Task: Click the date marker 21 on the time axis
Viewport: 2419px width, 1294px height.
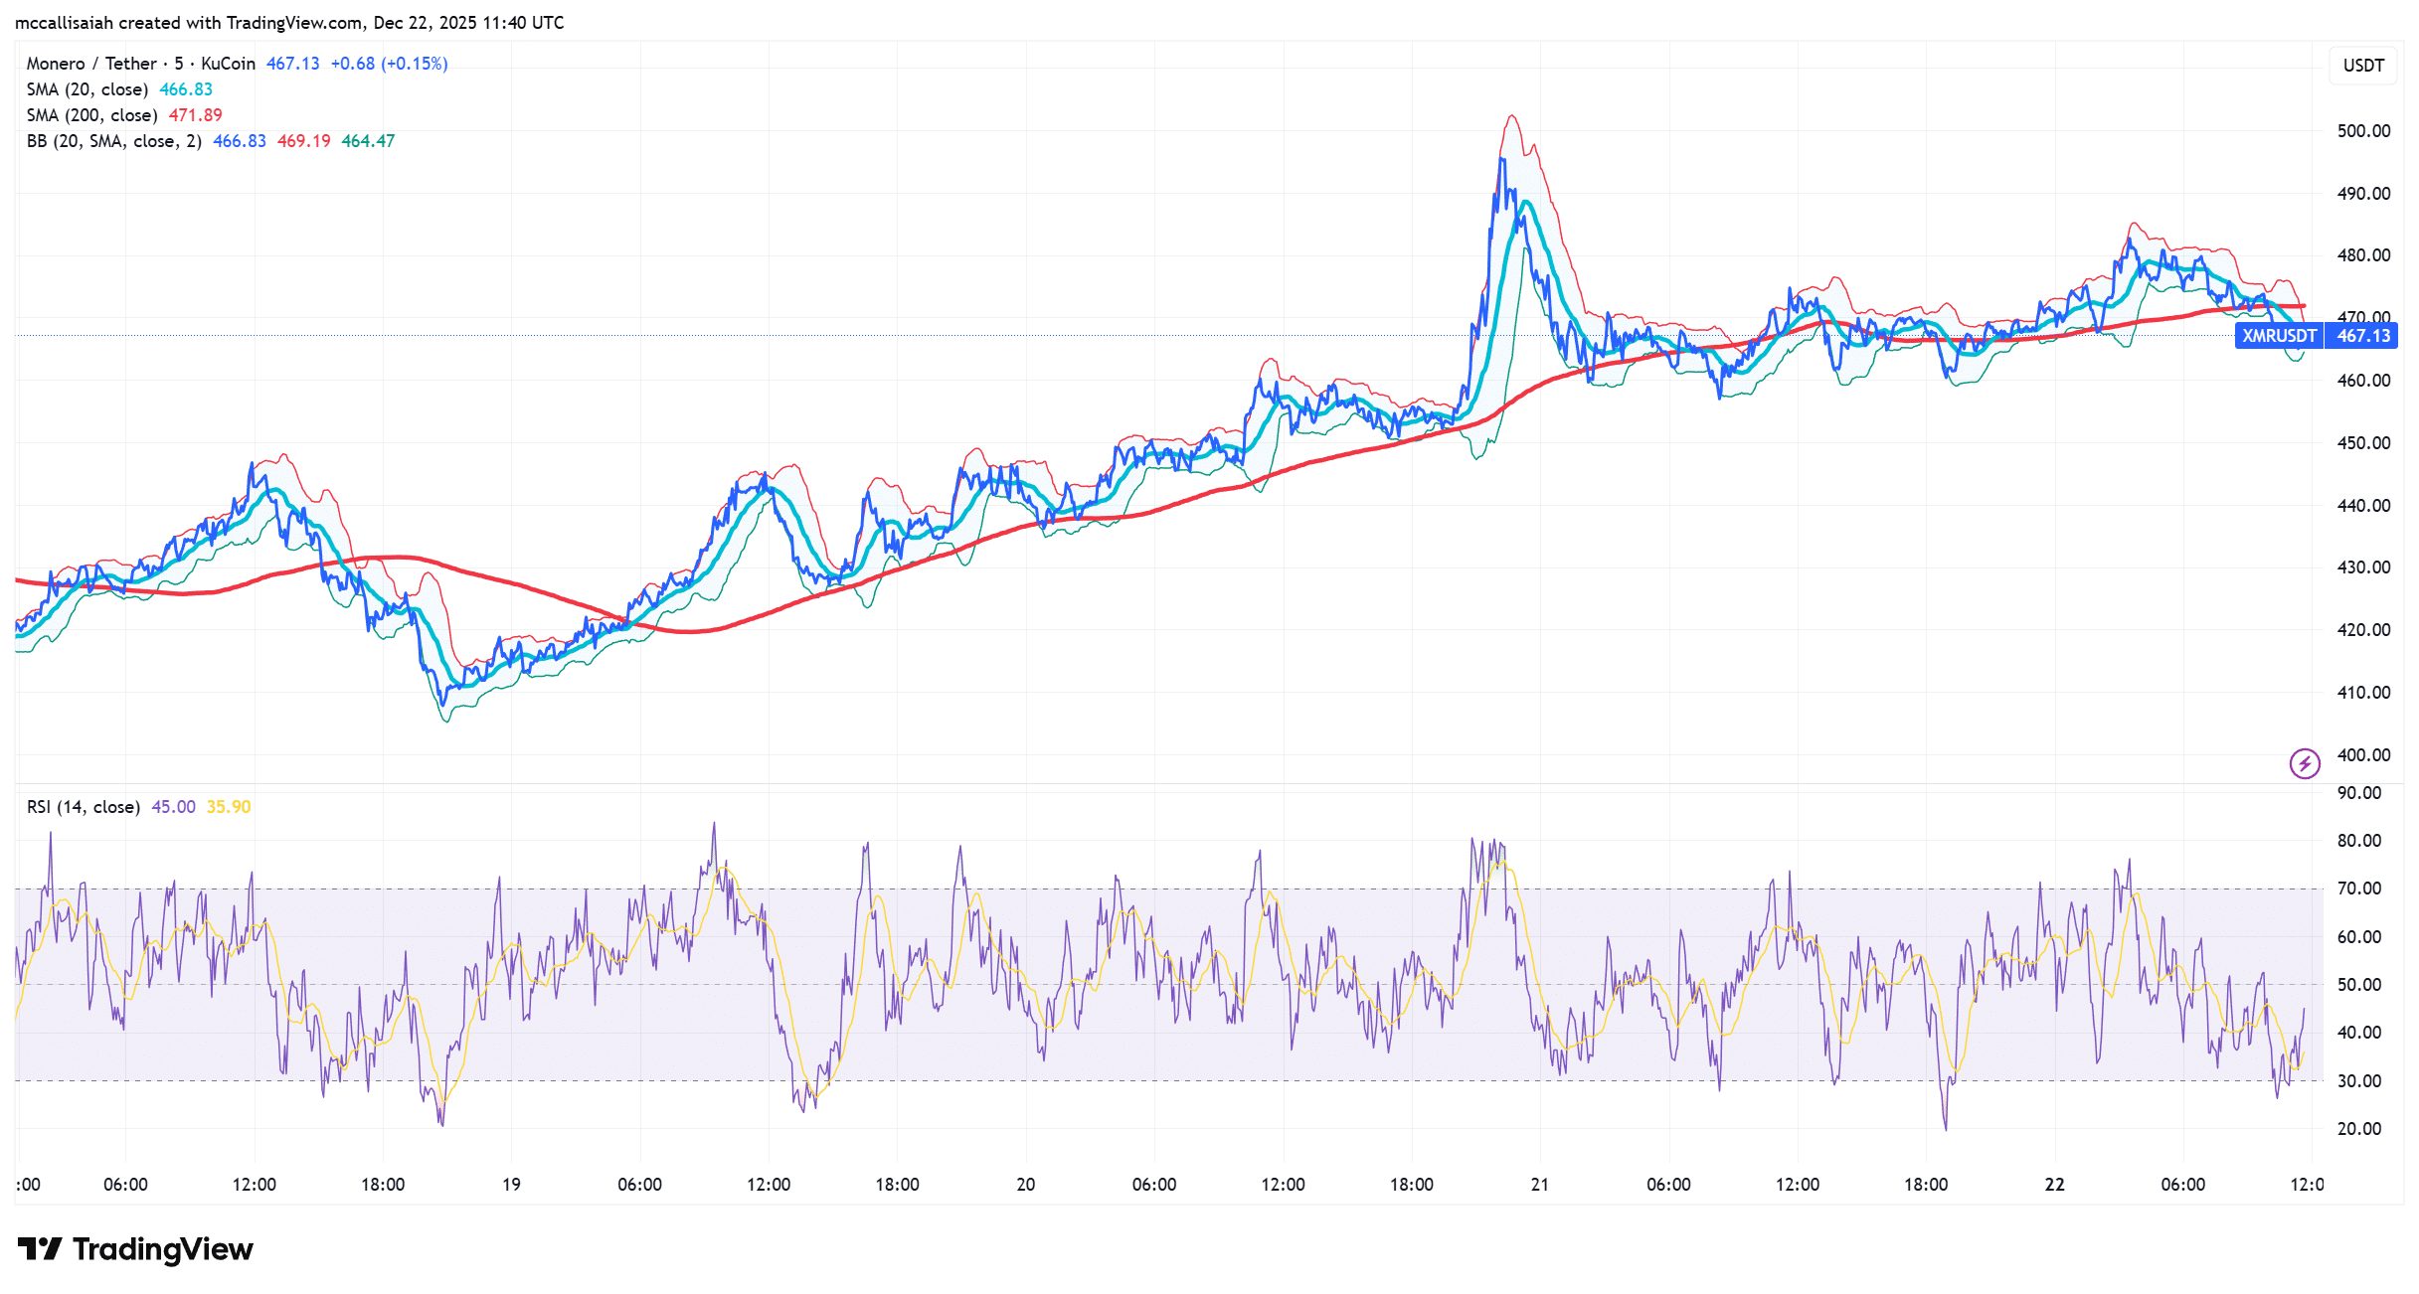Action: click(1540, 1185)
